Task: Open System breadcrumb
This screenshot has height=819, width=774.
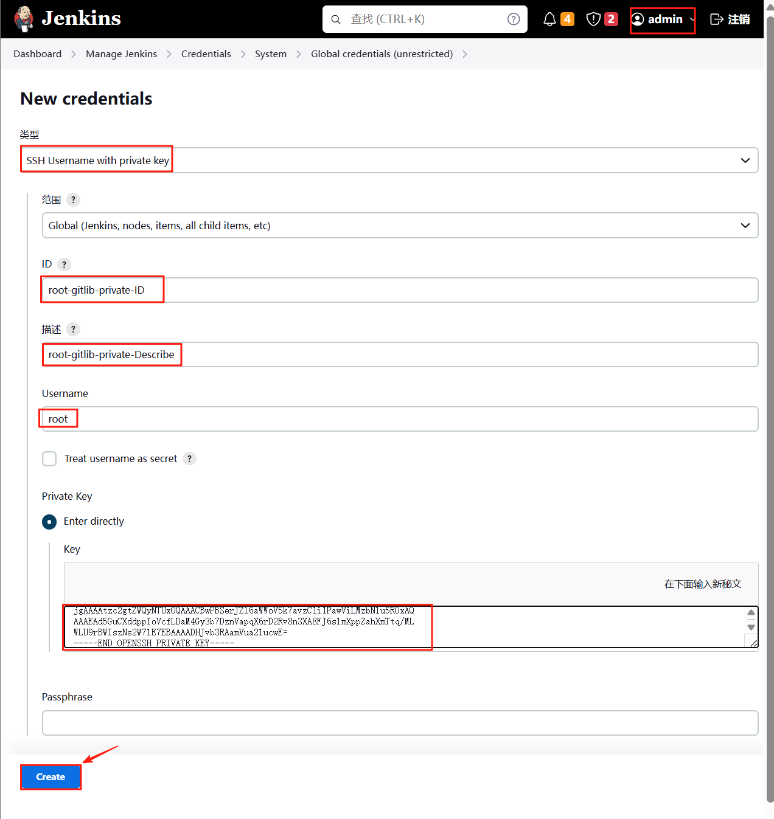Action: click(271, 54)
